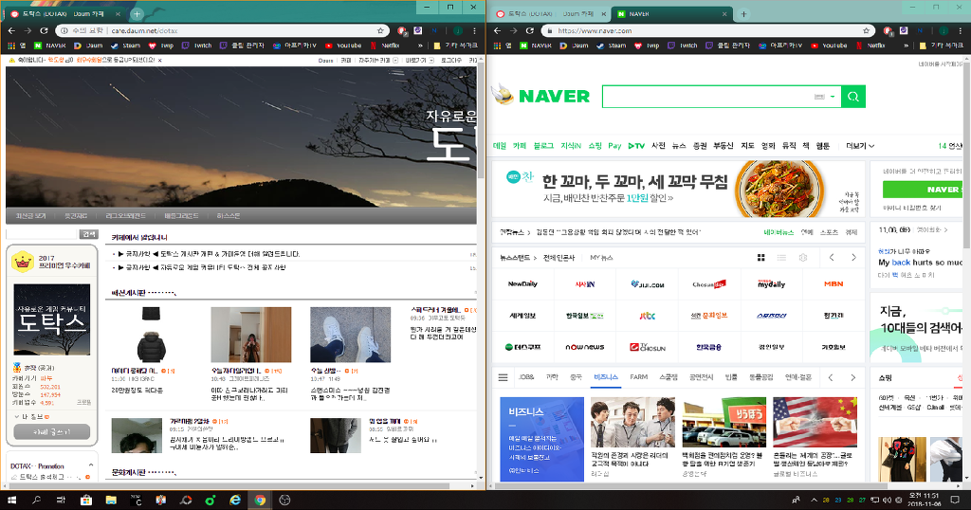Open Task View on the taskbar
The image size is (971, 510).
click(62, 501)
